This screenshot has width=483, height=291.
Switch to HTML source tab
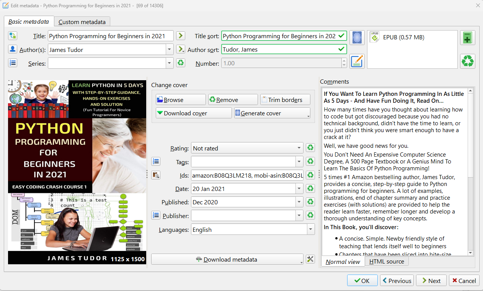coord(387,262)
